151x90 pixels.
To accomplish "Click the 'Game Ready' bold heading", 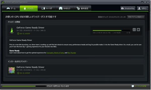I will [14, 51].
